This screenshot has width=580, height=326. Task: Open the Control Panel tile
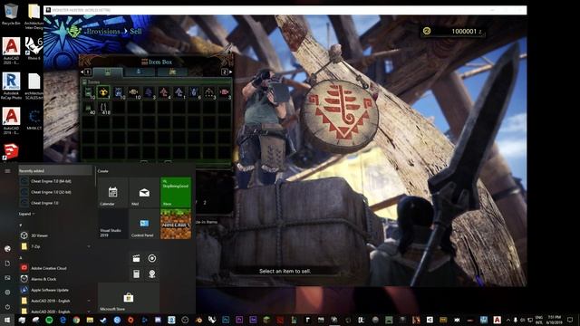[144, 224]
